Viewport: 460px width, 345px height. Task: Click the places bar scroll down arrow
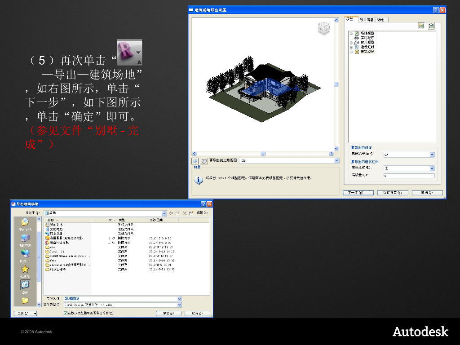pyautogui.click(x=39, y=304)
